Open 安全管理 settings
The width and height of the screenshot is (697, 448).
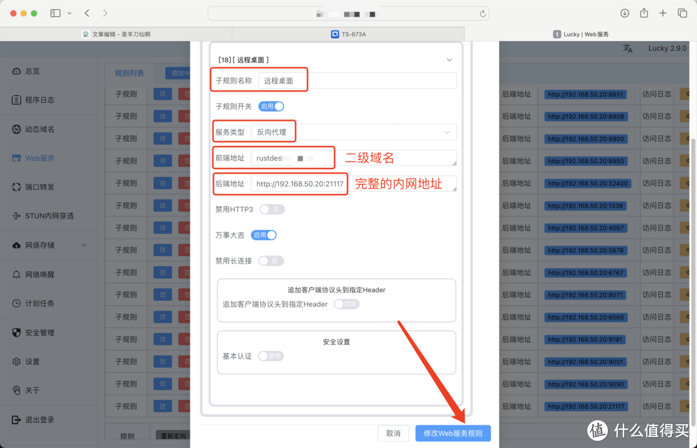click(x=40, y=332)
